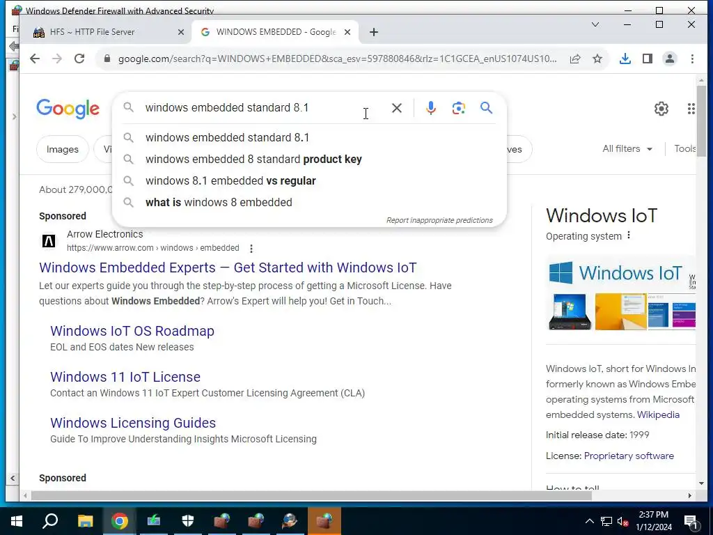Image resolution: width=713 pixels, height=535 pixels.
Task: Open 'Proprietary software' license link
Action: pos(629,456)
